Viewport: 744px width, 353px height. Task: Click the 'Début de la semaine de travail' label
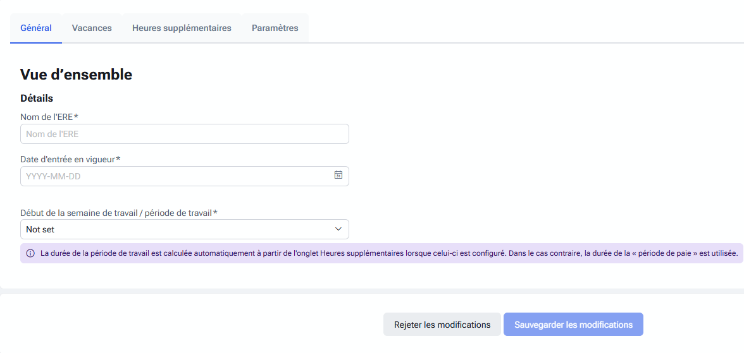tap(116, 213)
